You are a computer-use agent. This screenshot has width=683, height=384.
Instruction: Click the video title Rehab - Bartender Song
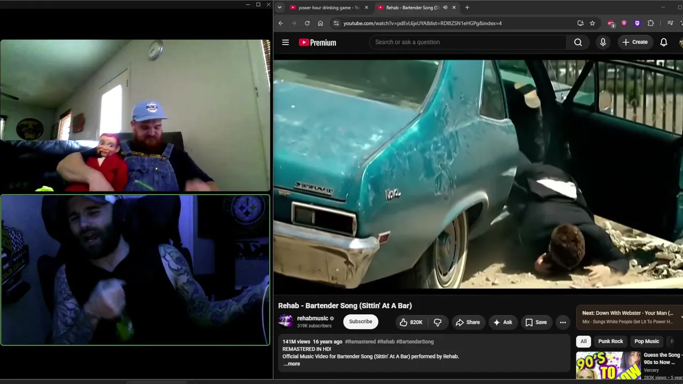click(345, 306)
